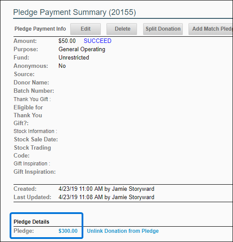Click the Edit button
The width and height of the screenshot is (233, 242).
point(86,29)
